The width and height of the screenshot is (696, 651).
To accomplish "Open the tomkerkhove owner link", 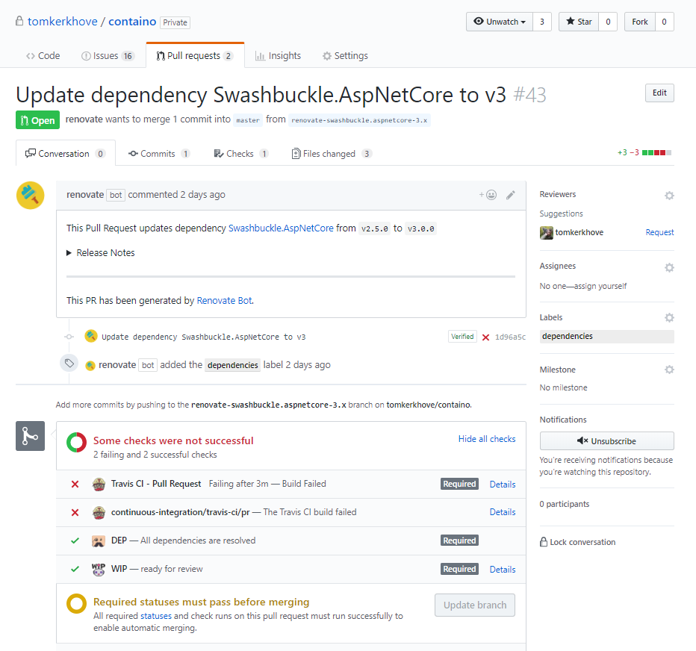I will pyautogui.click(x=63, y=22).
